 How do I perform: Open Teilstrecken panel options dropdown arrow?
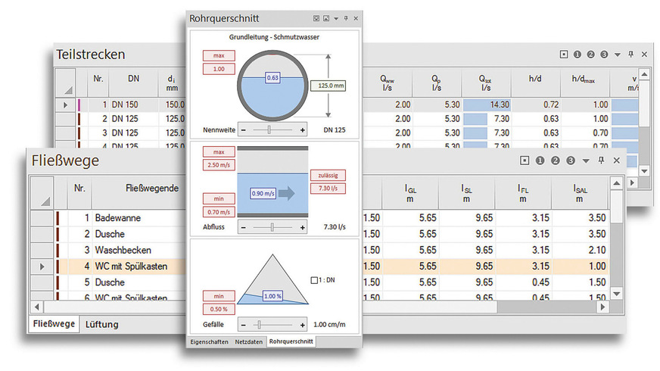618,55
